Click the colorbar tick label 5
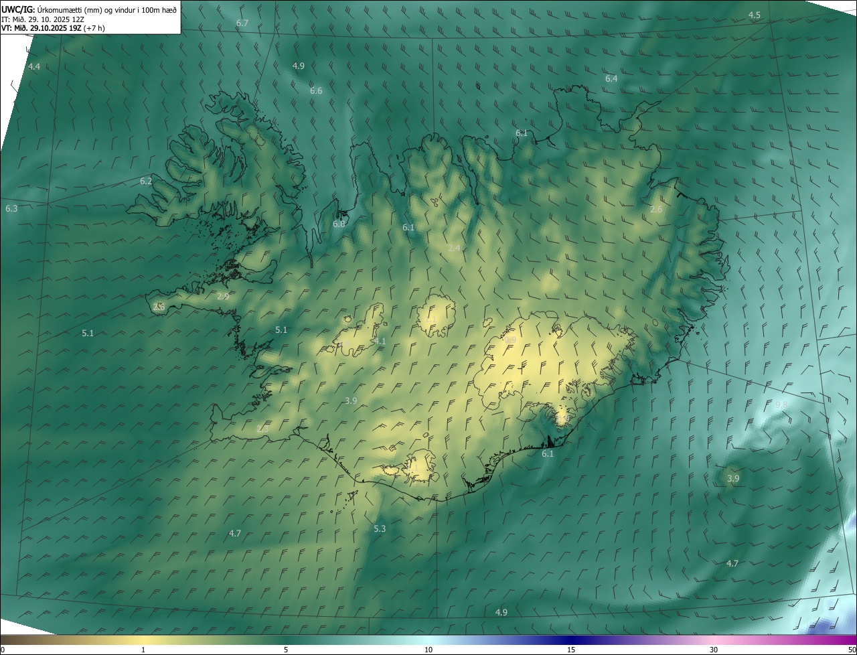This screenshot has height=655, width=857. point(286,650)
